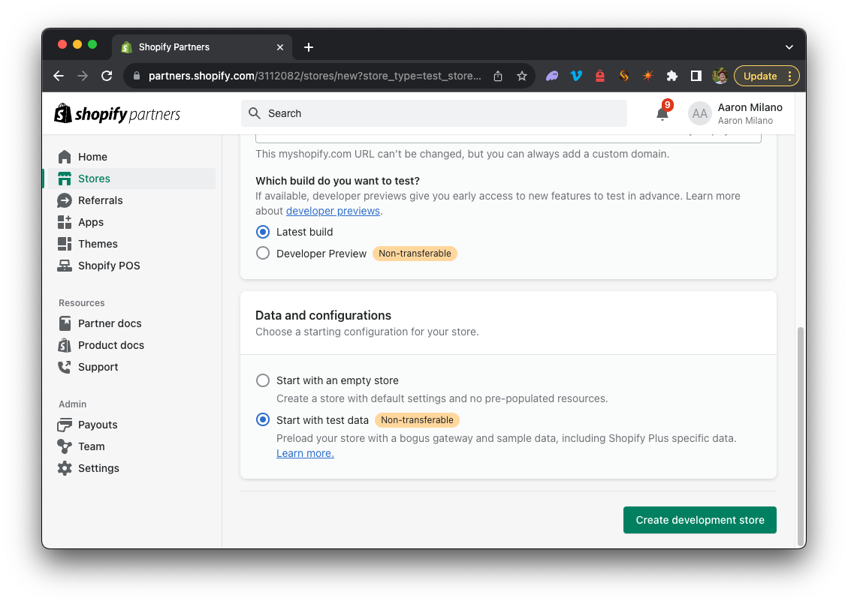The height and width of the screenshot is (604, 848).
Task: Click the Non-transferable badge beside test data
Action: (417, 419)
